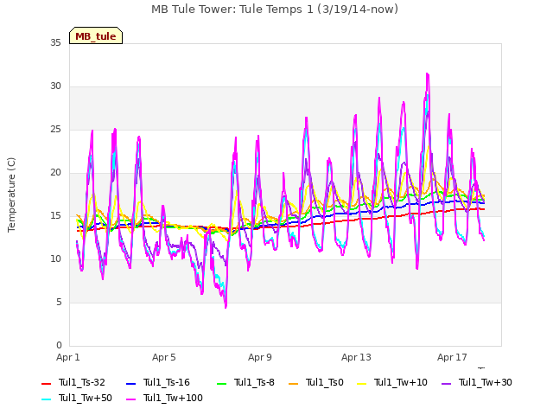
Task: Toggle the Tul1_Ts-16 series label
Action: tap(167, 382)
